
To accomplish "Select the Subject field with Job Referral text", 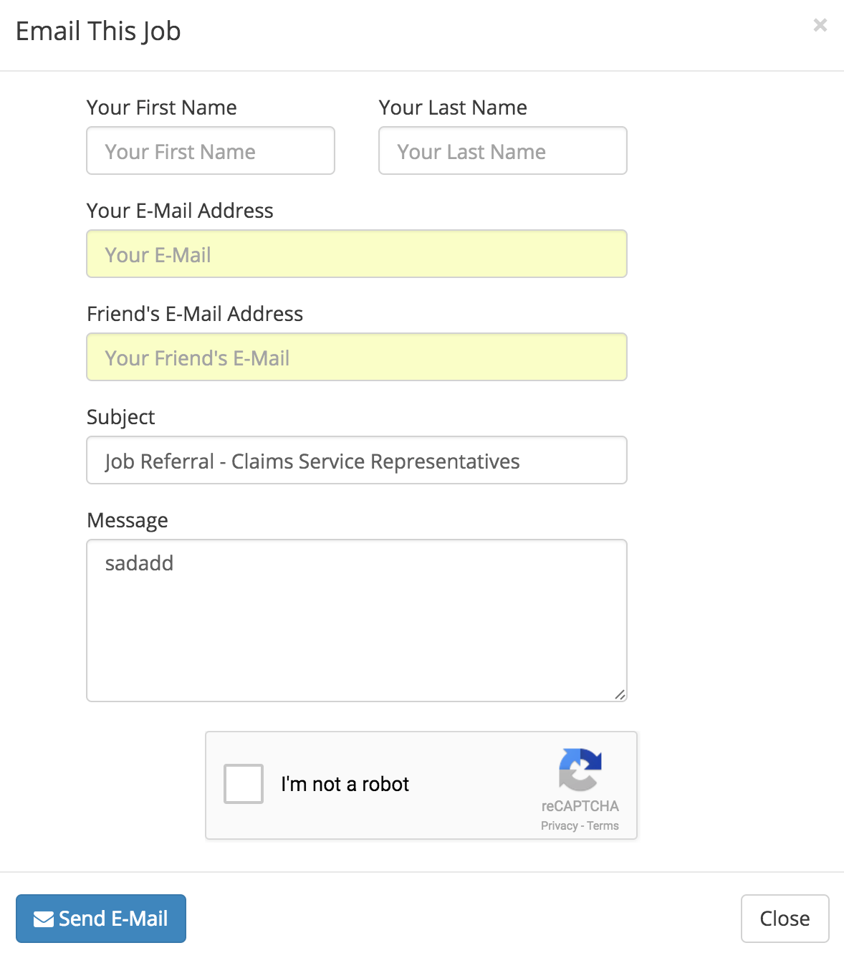I will click(x=357, y=461).
